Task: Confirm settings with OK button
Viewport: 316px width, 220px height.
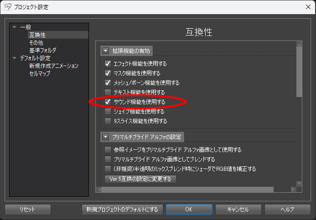Action: [x=189, y=210]
